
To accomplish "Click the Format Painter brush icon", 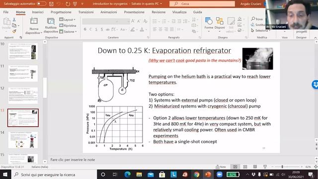I will (x=14, y=31).
